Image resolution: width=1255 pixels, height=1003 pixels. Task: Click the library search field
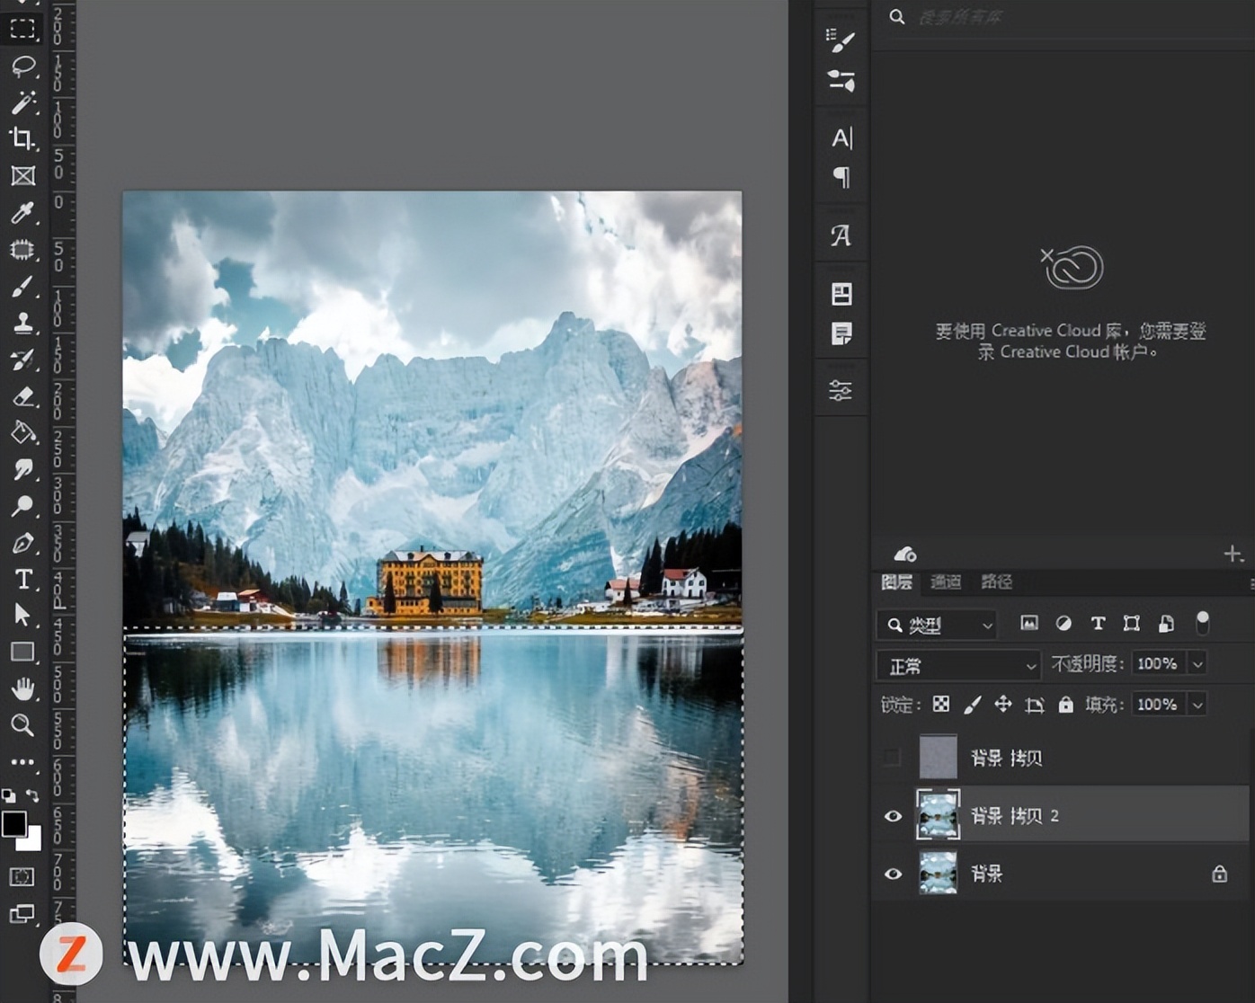coord(1061,17)
